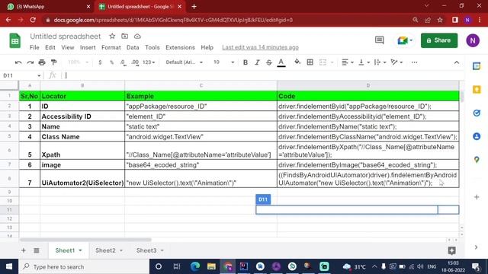Open more number formats 123 dropdown

pyautogui.click(x=149, y=62)
